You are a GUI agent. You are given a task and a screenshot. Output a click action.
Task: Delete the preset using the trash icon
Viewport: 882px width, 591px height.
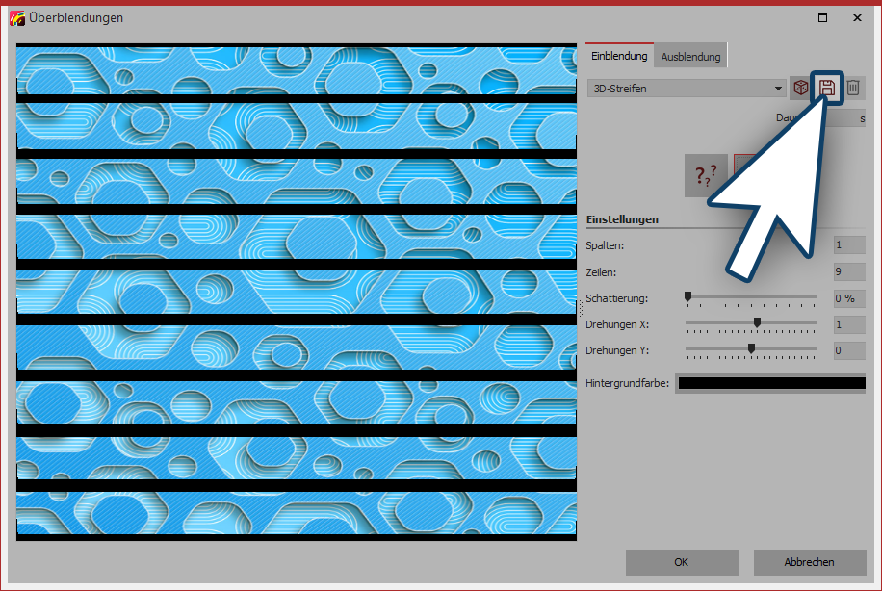pyautogui.click(x=853, y=89)
